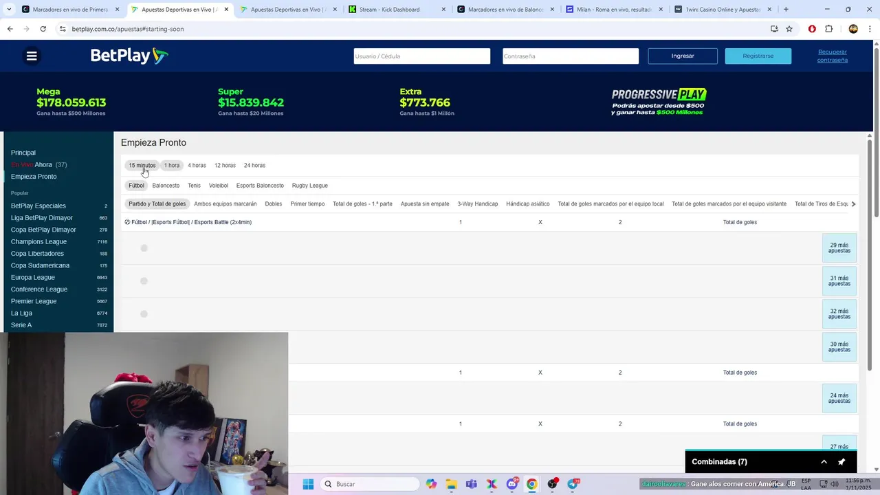The height and width of the screenshot is (495, 880).
Task: Select the Baloncesto sport filter
Action: pos(166,186)
